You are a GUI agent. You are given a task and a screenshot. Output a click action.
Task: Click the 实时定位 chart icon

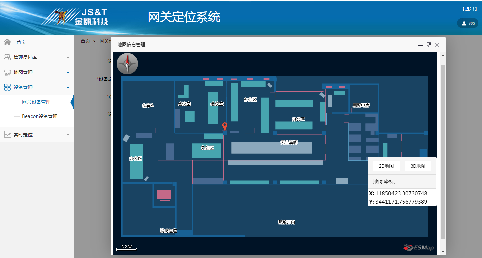7,135
